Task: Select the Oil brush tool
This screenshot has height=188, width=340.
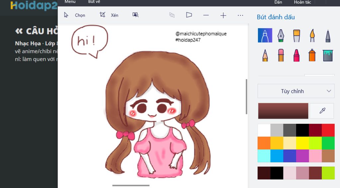Action: tap(297, 36)
